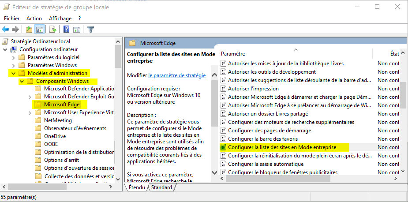Image resolution: width=408 pixels, height=202 pixels.
Task: Open the Fichier menu
Action: (12, 18)
